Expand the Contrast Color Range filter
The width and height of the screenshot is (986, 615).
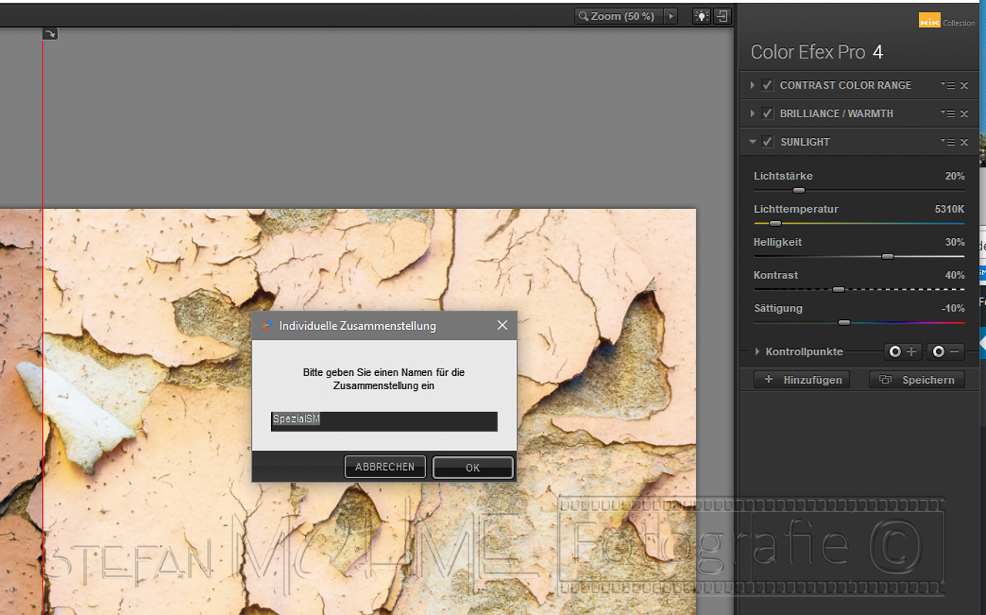tap(752, 86)
